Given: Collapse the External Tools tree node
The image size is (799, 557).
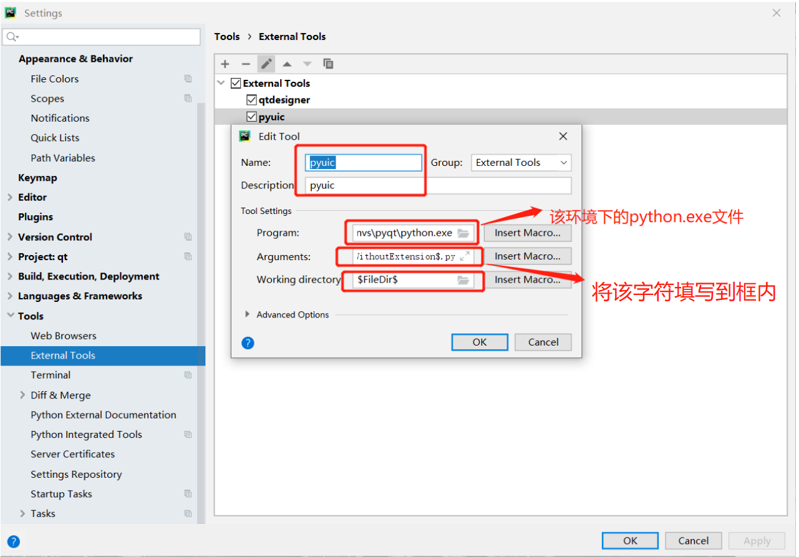Looking at the screenshot, I should pos(221,82).
